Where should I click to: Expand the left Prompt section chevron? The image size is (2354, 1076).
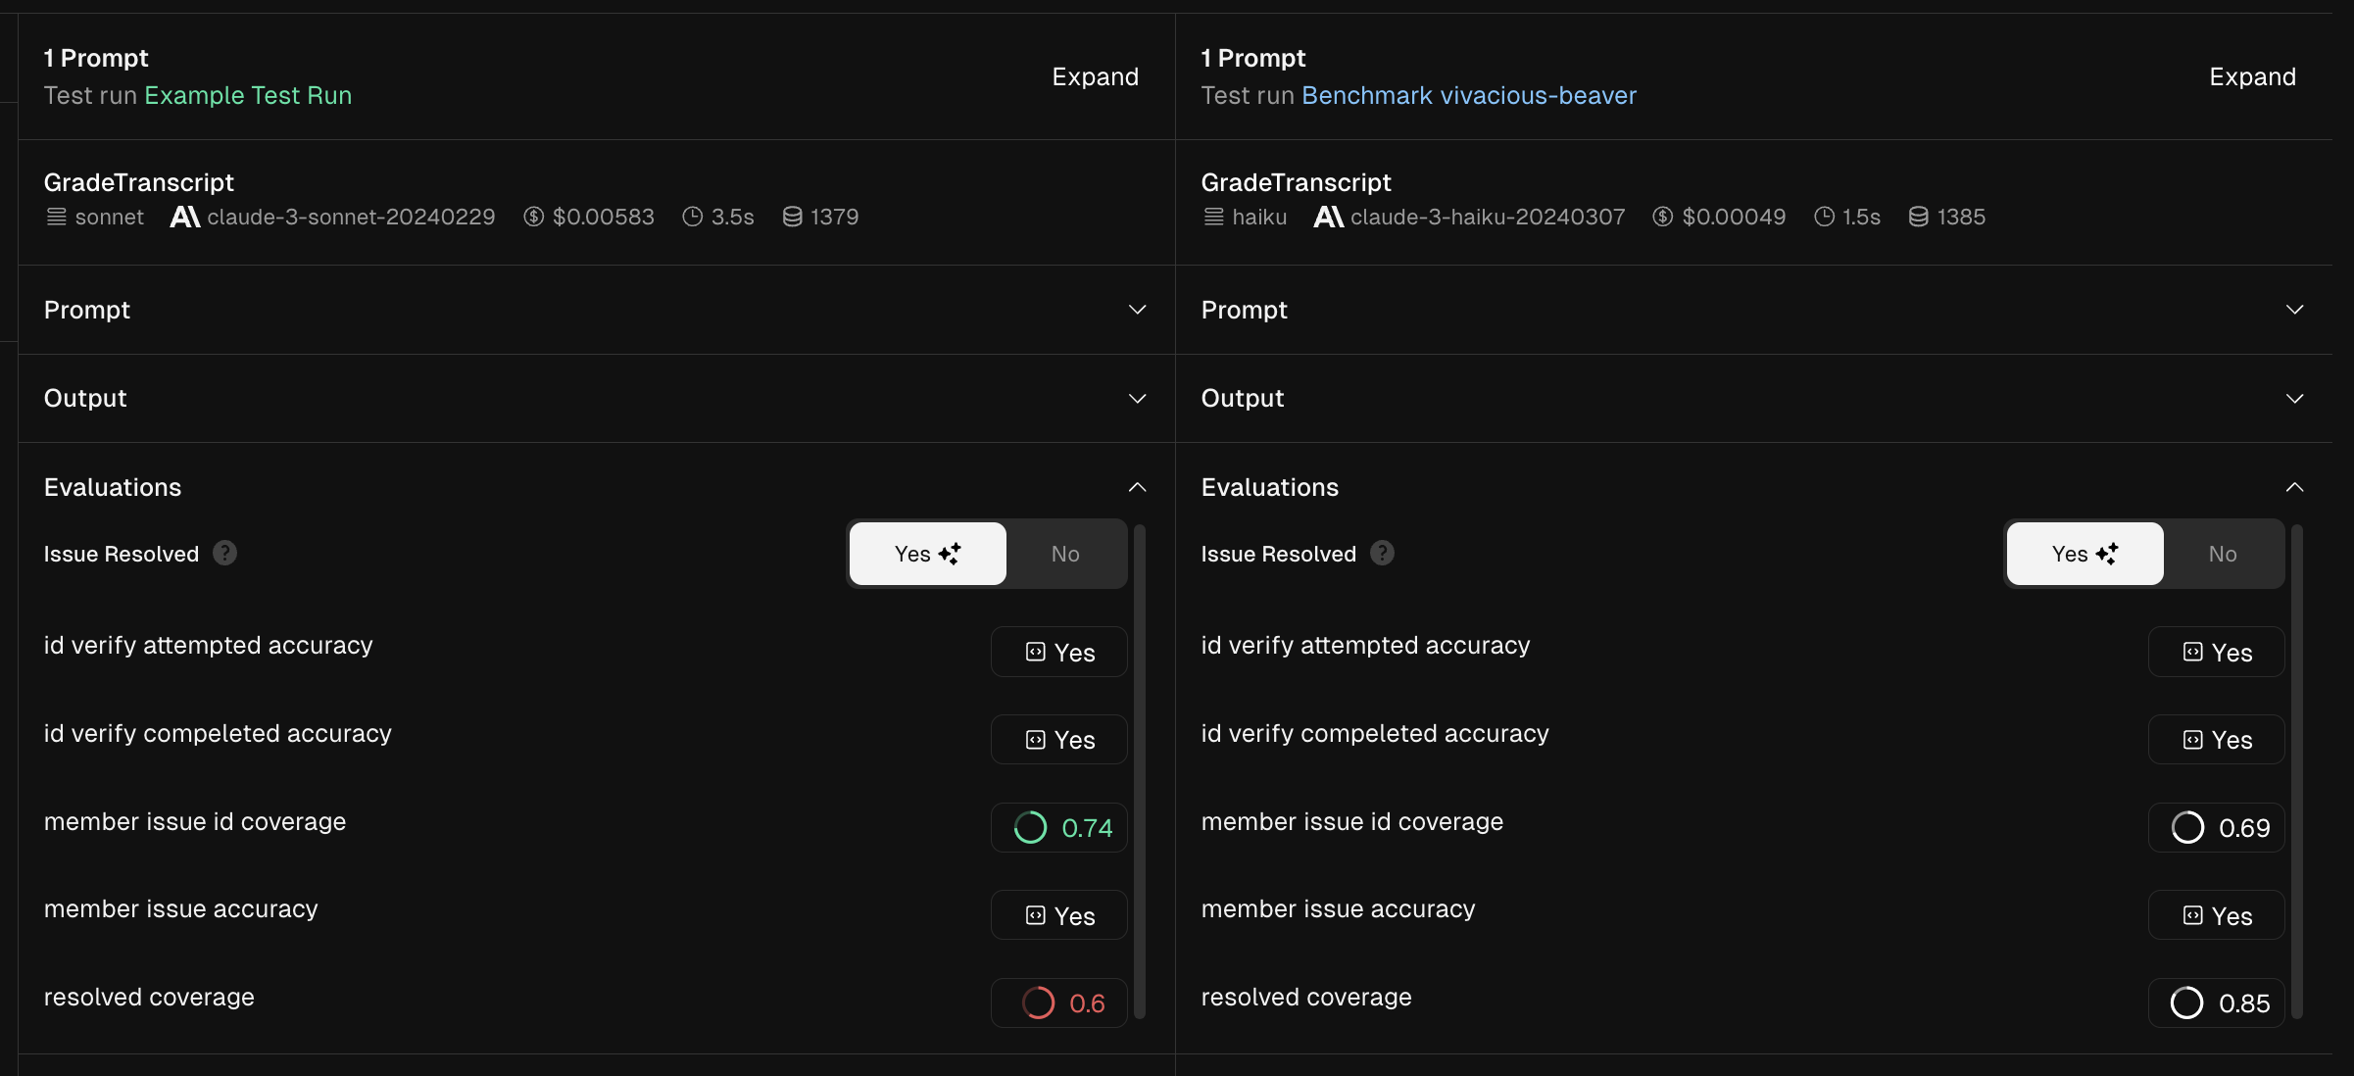[x=1137, y=310]
